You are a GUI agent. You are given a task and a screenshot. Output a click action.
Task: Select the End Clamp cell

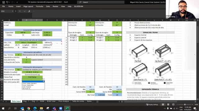pos(32,77)
